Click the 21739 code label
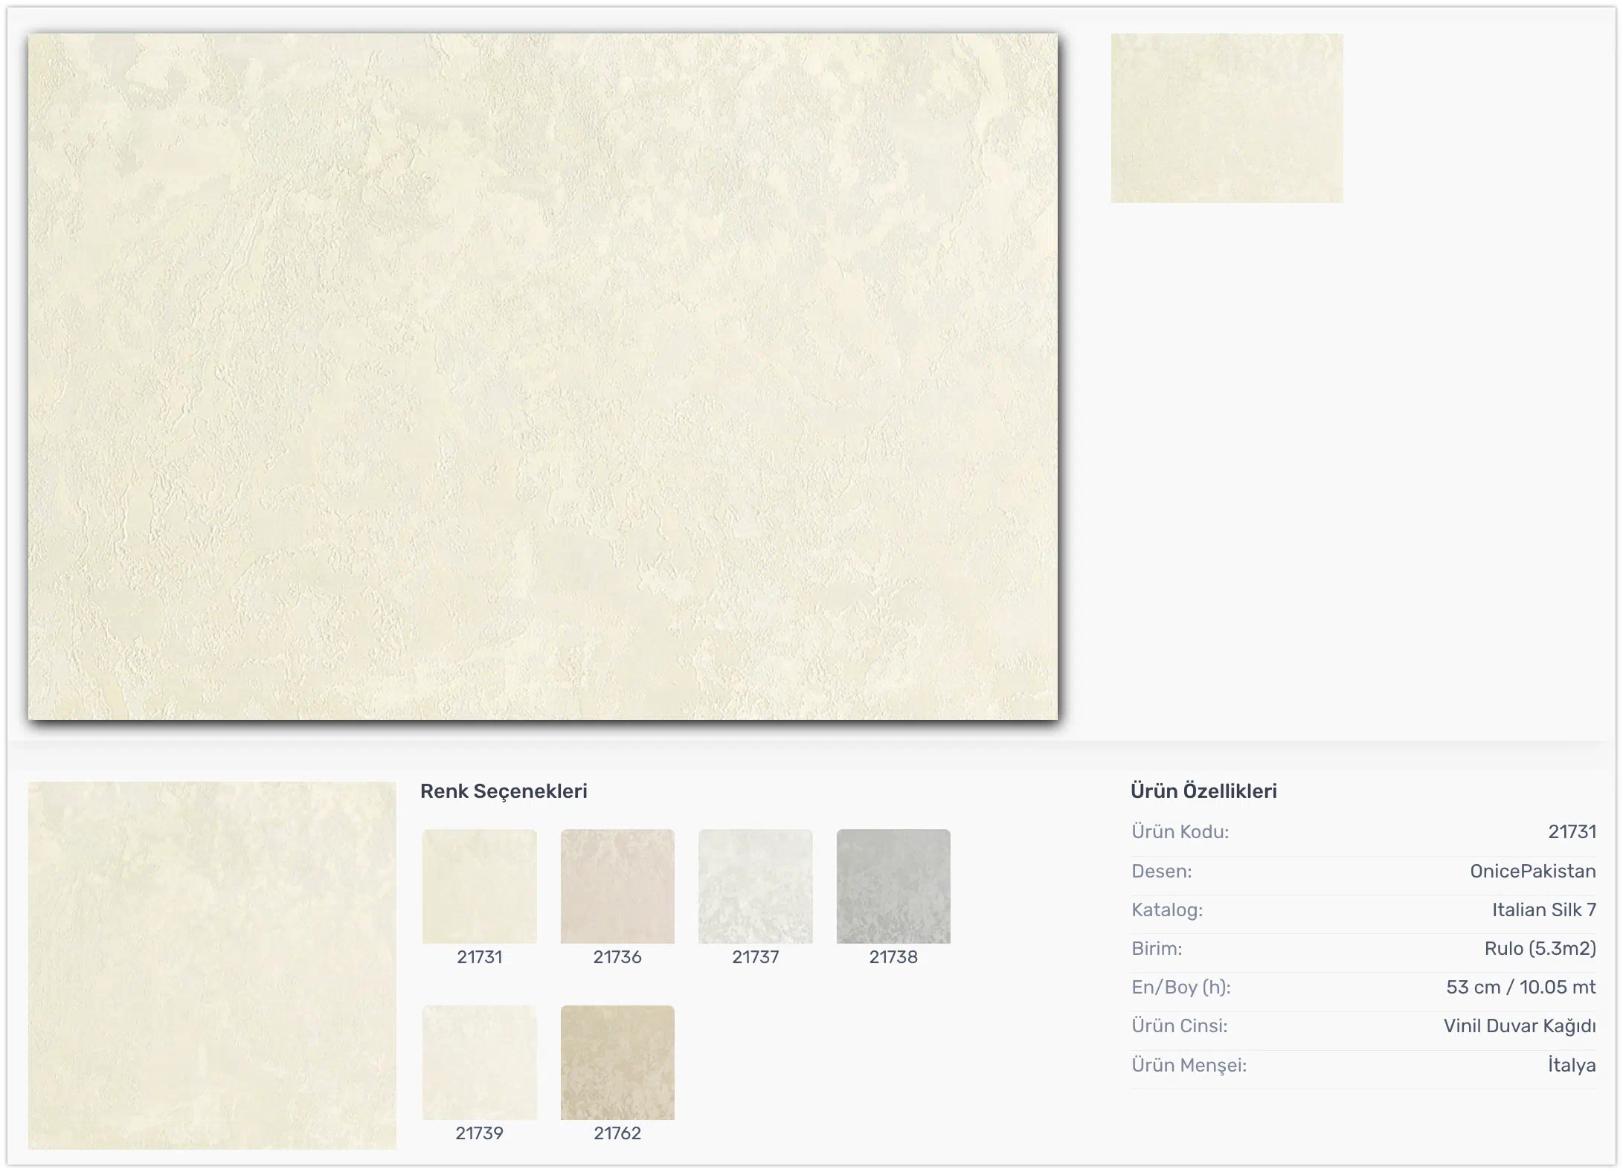Image resolution: width=1623 pixels, height=1172 pixels. [x=480, y=1133]
